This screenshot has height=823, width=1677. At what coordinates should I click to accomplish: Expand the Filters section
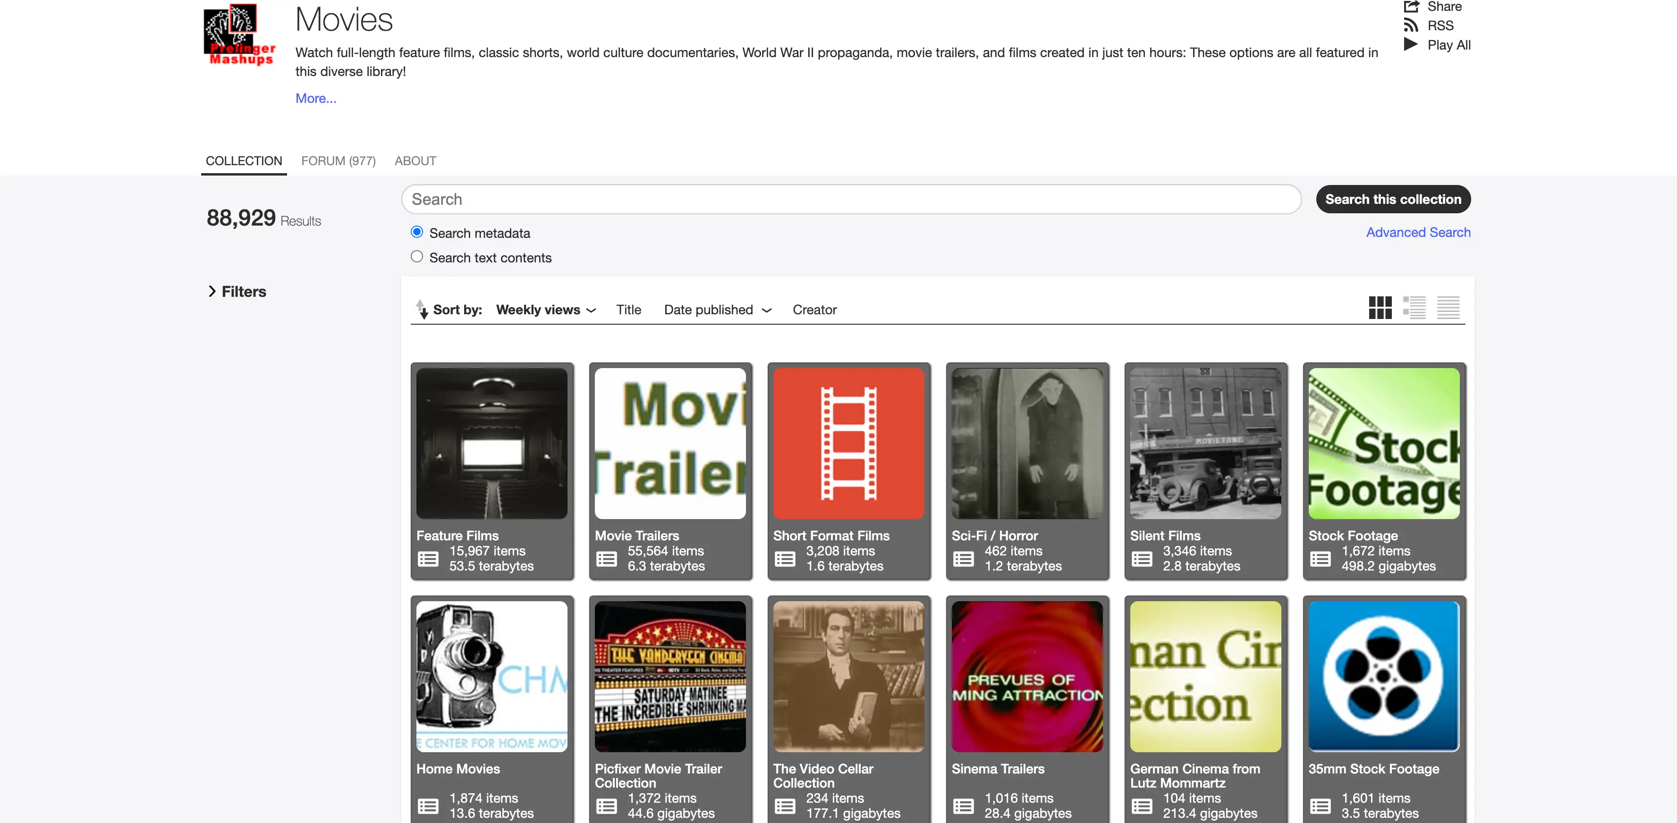237,292
